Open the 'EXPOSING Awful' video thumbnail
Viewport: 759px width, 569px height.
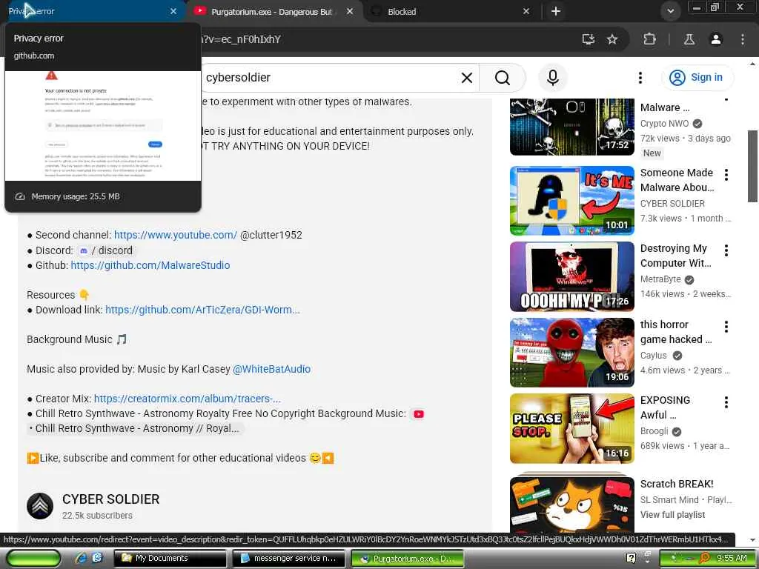tap(571, 428)
